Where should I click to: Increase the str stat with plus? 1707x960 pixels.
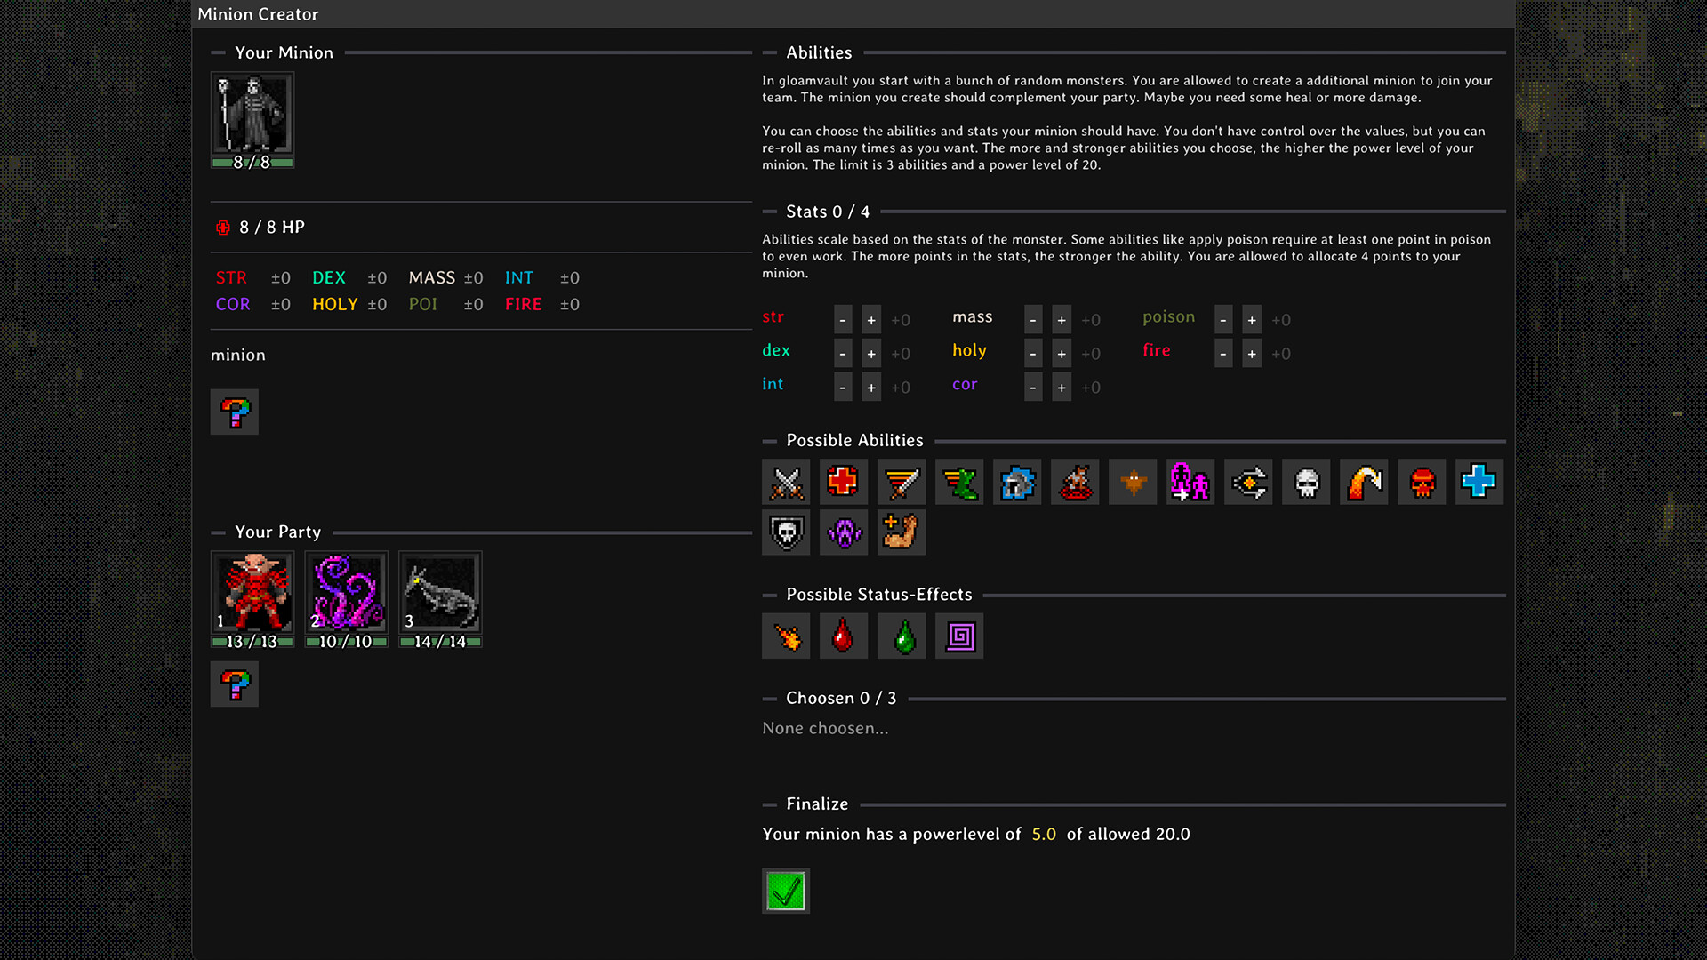870,319
